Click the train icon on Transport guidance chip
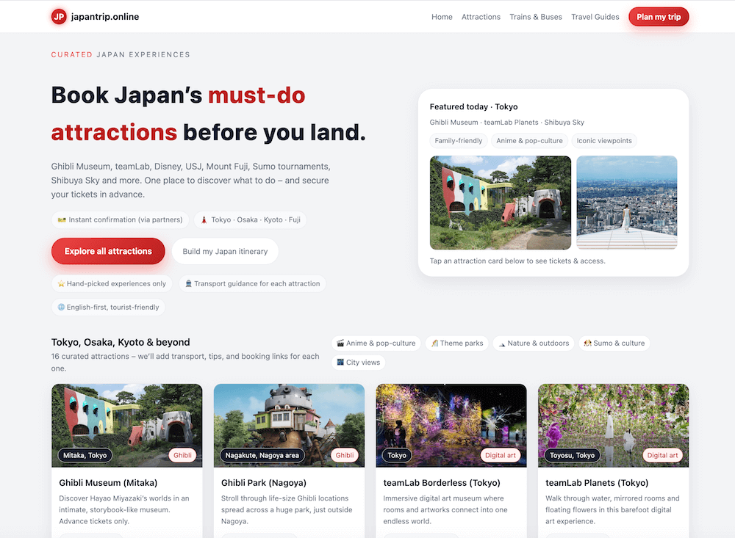This screenshot has height=538, width=735. click(x=189, y=283)
